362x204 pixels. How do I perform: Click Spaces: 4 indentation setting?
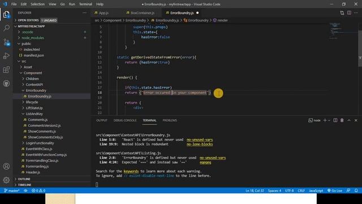pyautogui.click(x=274, y=190)
